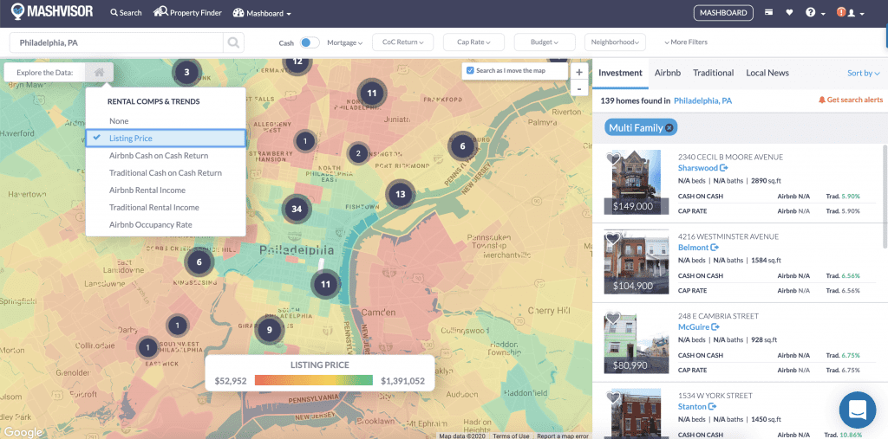This screenshot has width=888, height=439.
Task: Click the outlined MASHBOARD button
Action: pyautogui.click(x=723, y=12)
